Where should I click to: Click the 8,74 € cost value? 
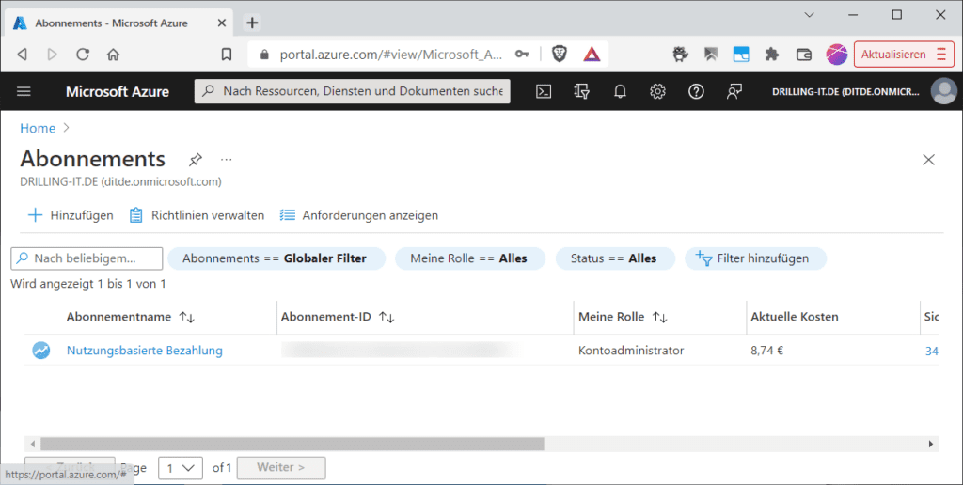click(x=766, y=351)
